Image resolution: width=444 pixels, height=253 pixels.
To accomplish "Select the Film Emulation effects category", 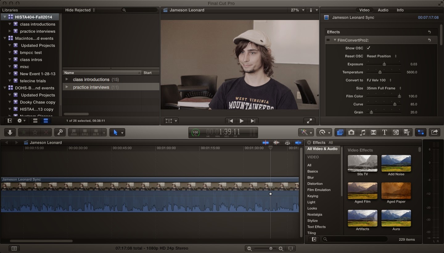I will 319,190.
